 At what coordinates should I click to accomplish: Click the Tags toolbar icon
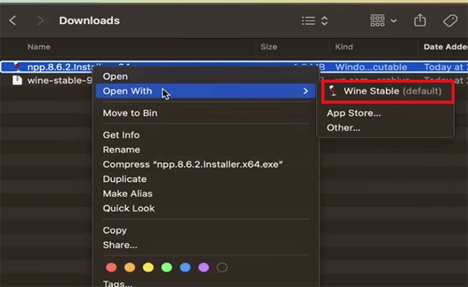click(x=450, y=20)
